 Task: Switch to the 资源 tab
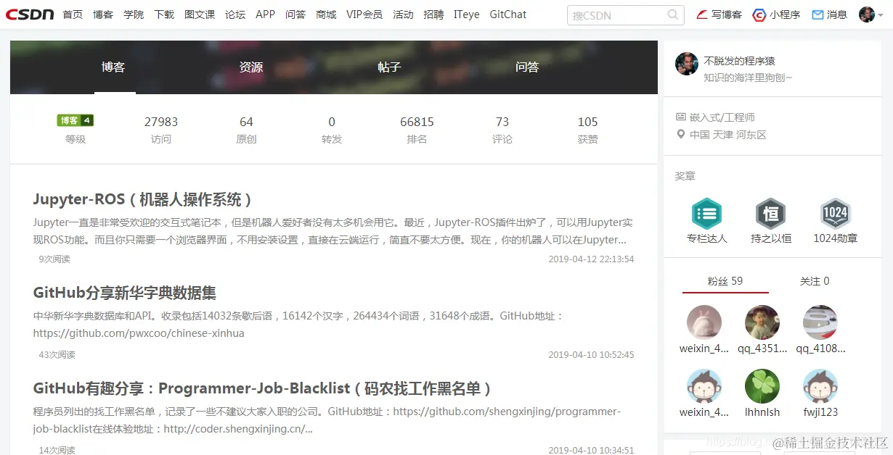coord(251,67)
